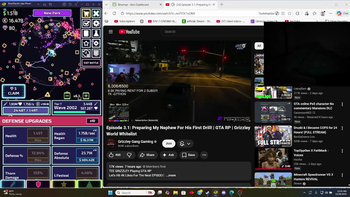Open the clock history coins icon
Viewport: 350px width, 197px height.
click(x=86, y=53)
